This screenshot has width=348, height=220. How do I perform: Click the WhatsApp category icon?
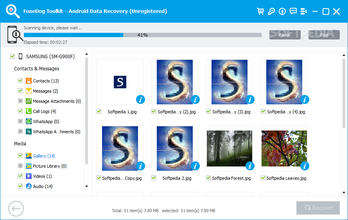click(29, 121)
